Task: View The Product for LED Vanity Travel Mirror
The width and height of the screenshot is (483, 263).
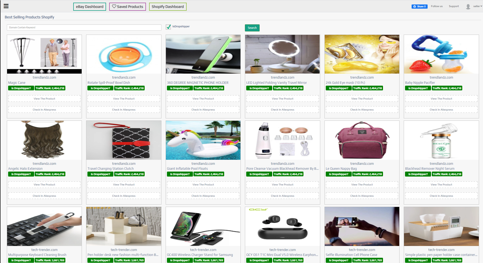Action: [x=282, y=99]
